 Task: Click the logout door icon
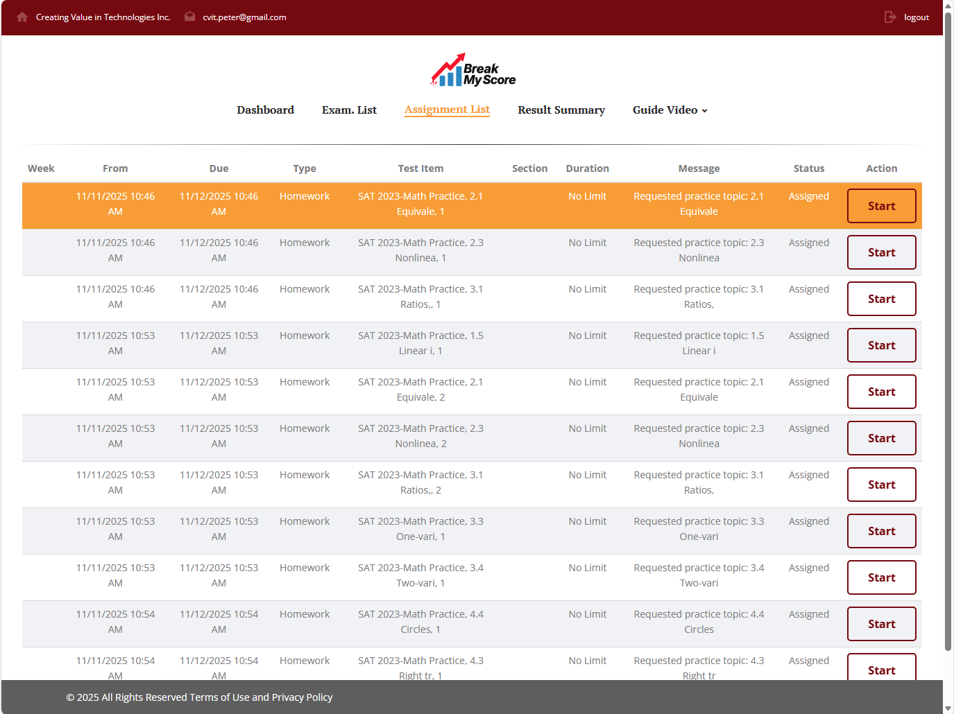(x=890, y=17)
